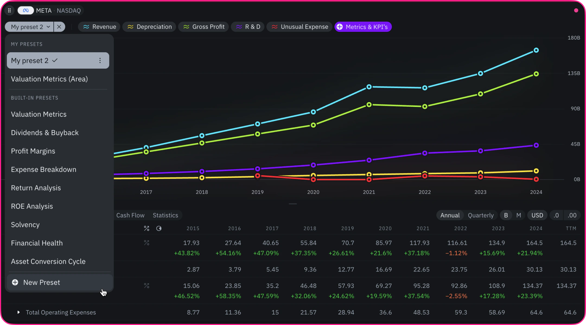Click the pie chart icon in table header
The image size is (586, 325).
159,229
